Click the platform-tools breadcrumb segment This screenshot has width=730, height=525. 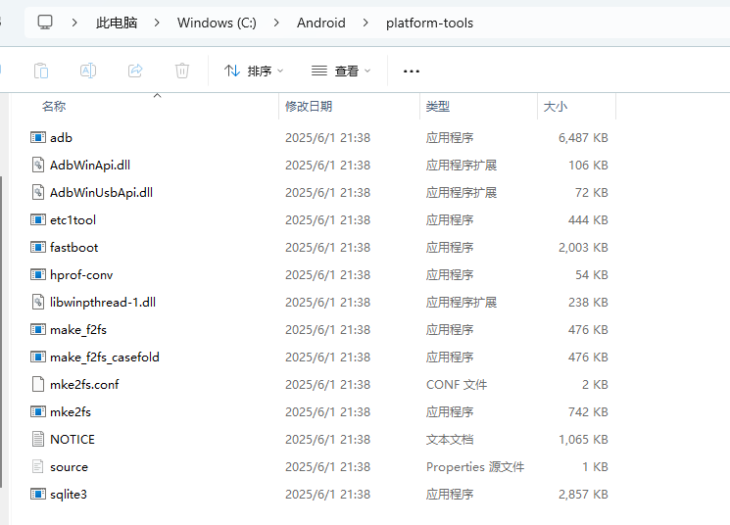tap(429, 23)
